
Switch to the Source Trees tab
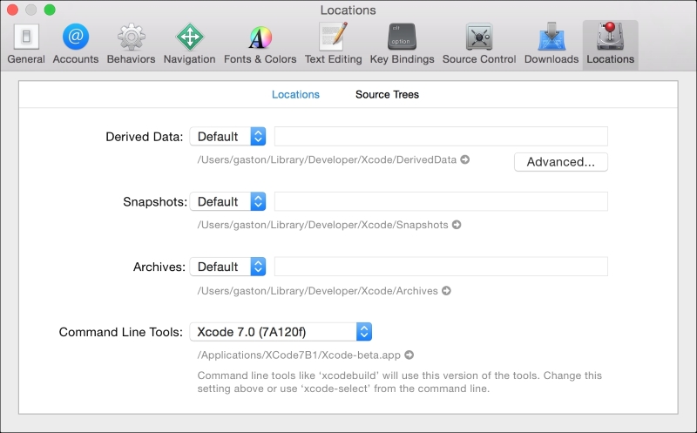pos(387,94)
